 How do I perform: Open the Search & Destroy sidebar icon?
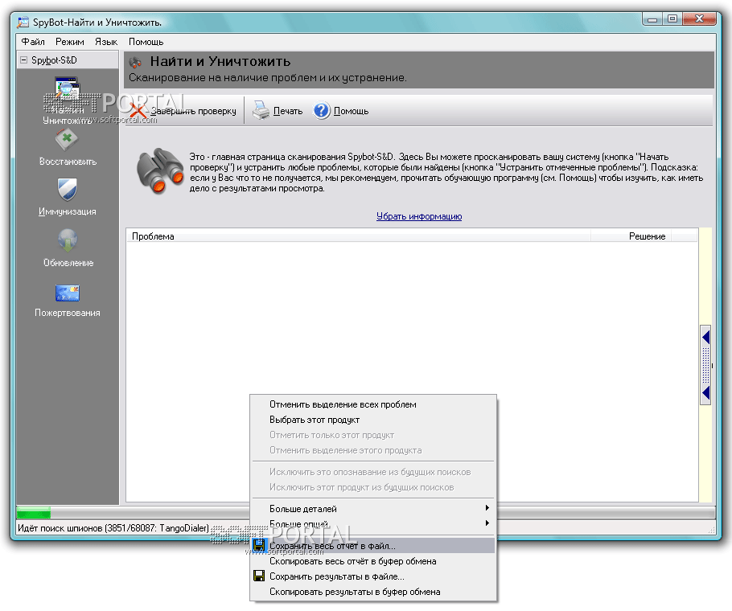pyautogui.click(x=68, y=89)
